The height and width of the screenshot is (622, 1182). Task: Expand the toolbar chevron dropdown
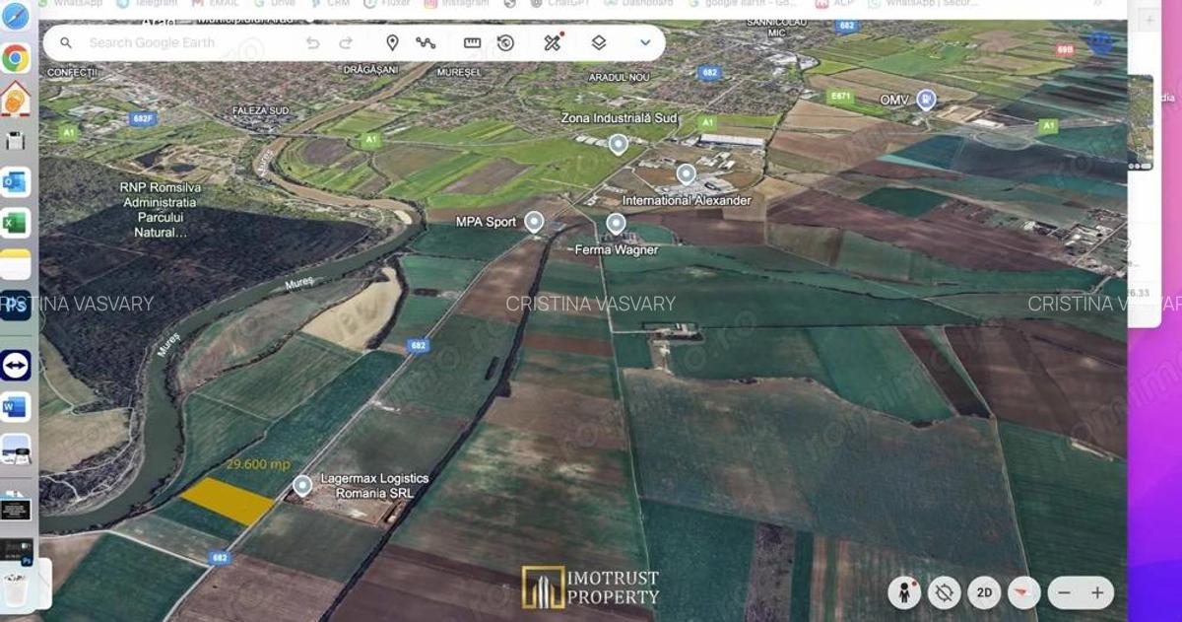[x=645, y=42]
